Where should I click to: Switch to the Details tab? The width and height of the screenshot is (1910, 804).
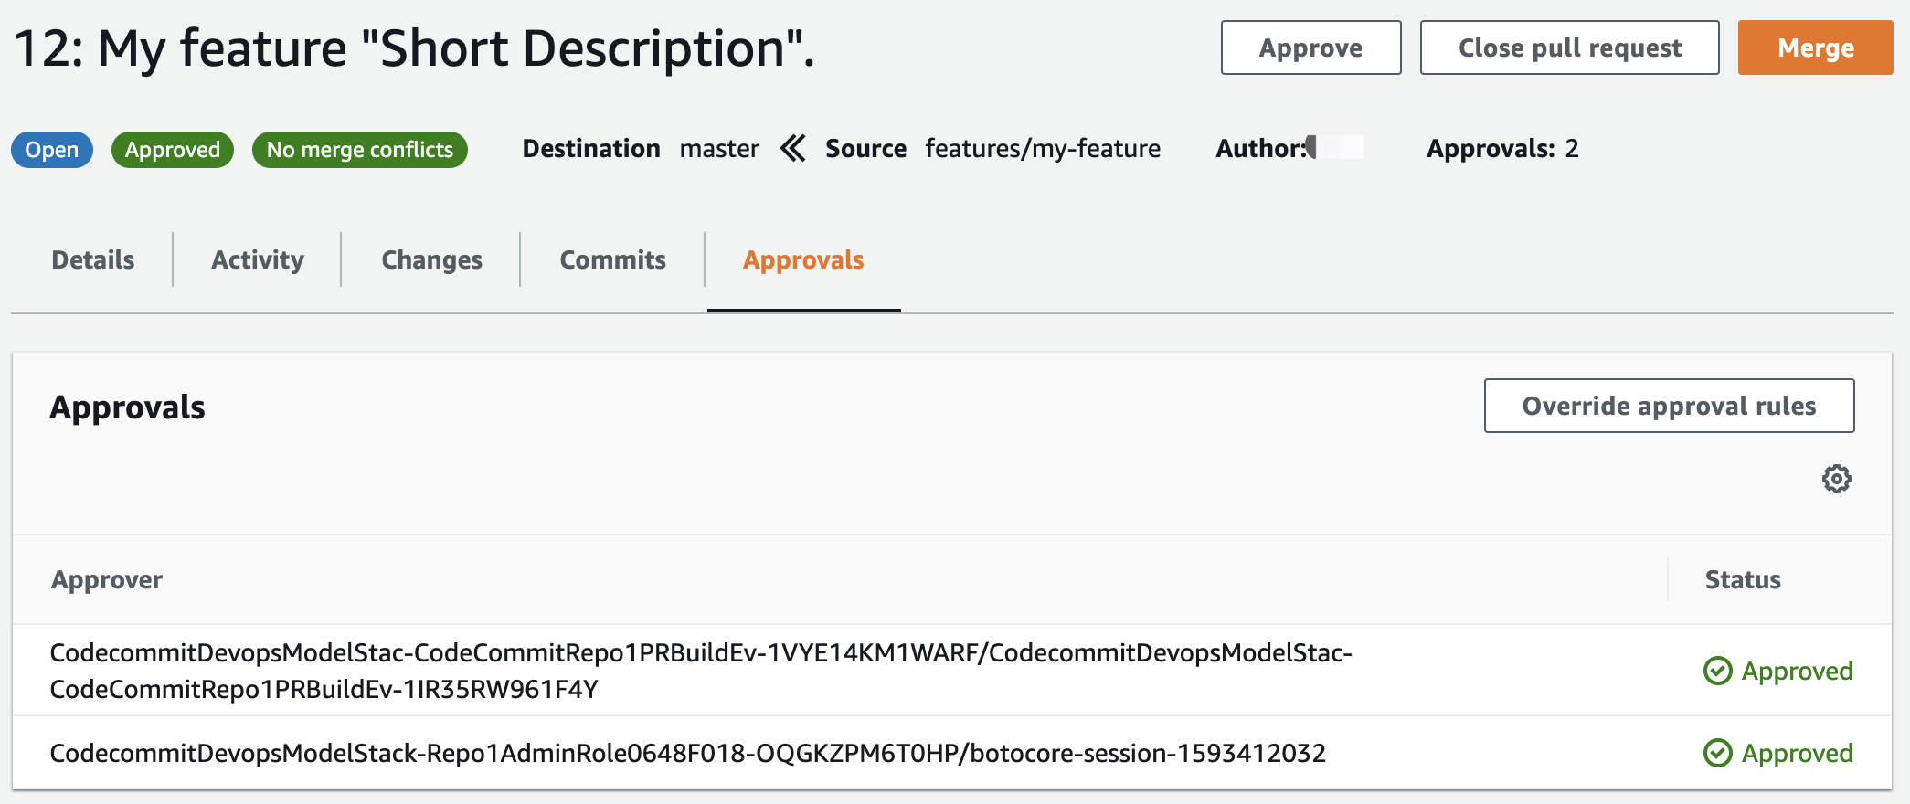[93, 259]
